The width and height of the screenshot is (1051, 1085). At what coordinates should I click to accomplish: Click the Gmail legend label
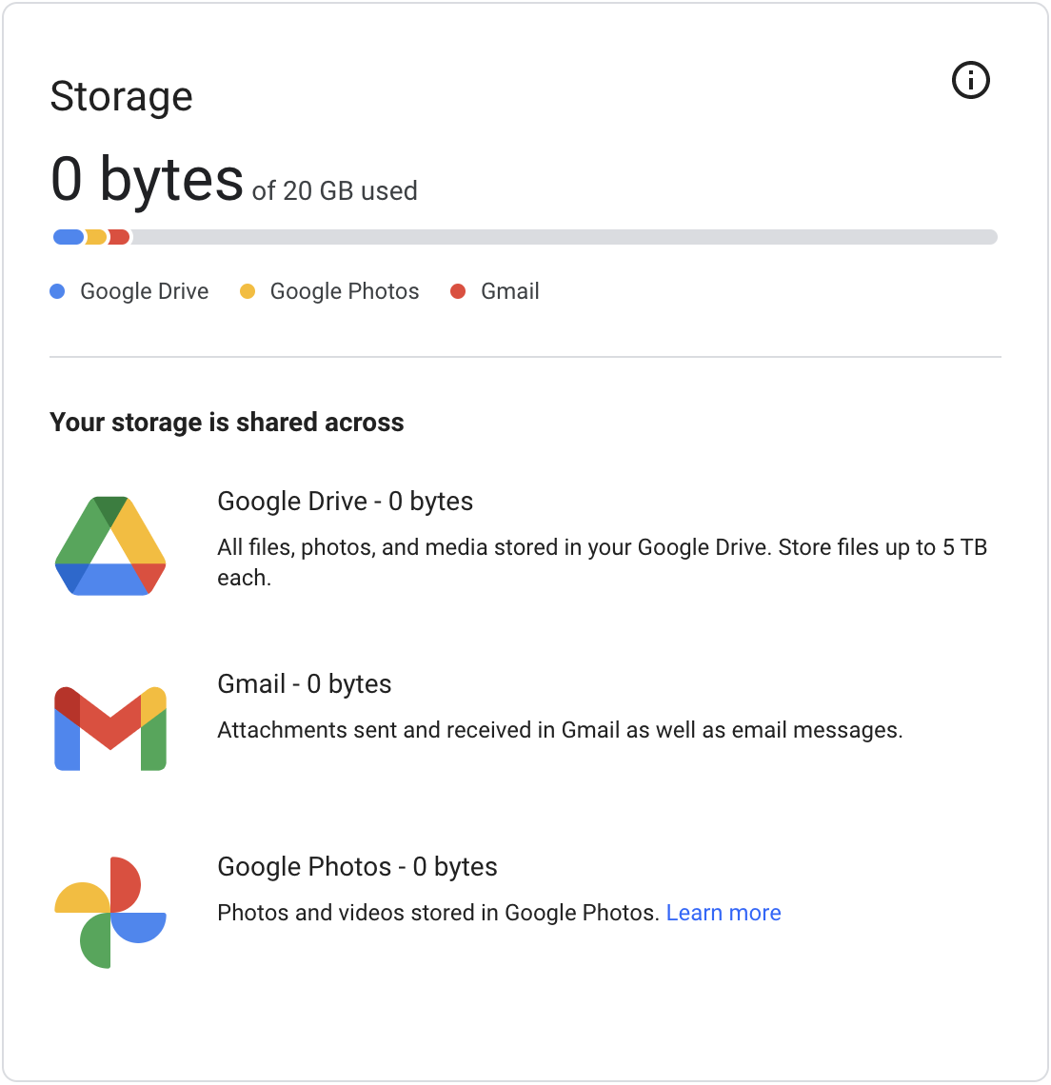pos(510,292)
